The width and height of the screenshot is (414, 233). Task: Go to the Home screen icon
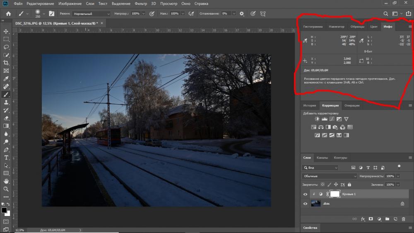[8, 14]
